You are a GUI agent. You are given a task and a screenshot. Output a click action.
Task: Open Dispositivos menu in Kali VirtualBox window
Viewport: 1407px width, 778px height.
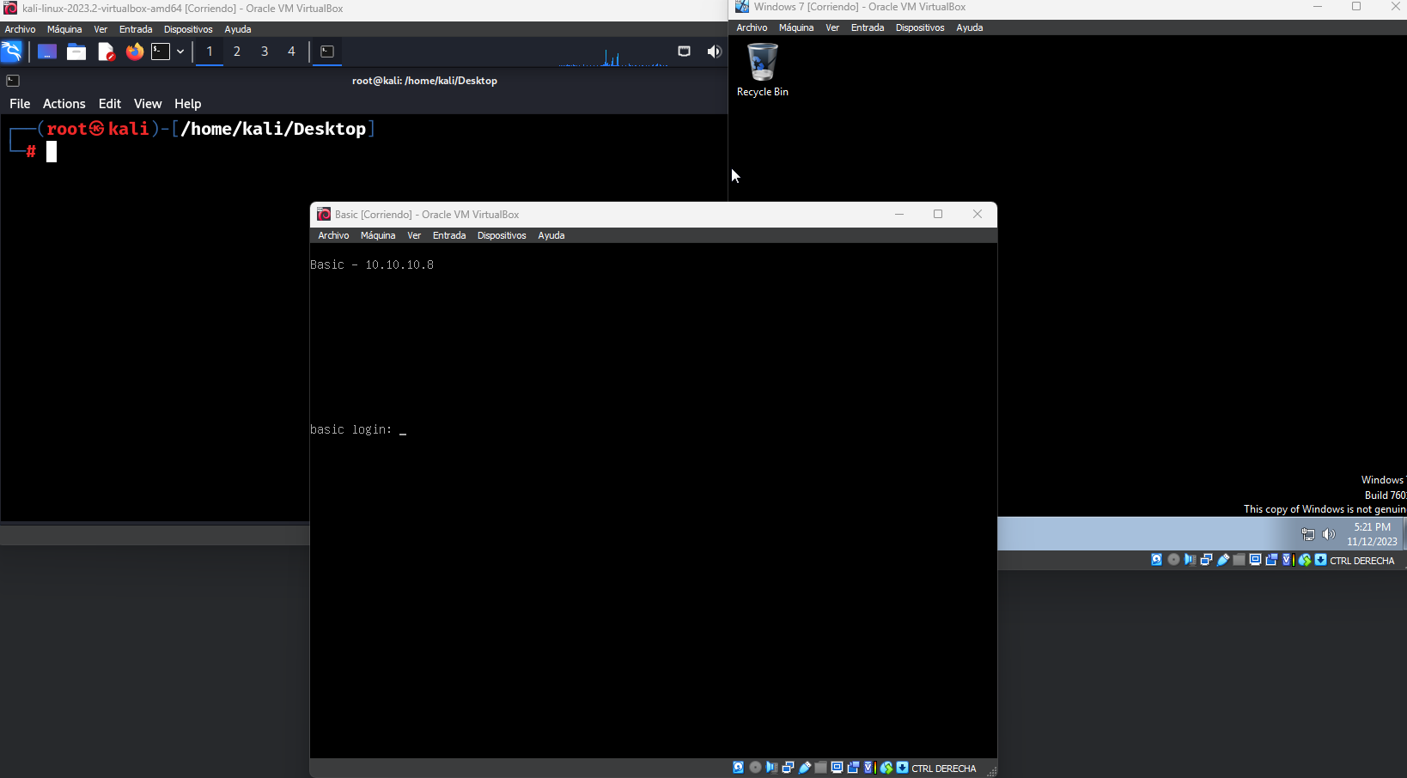coord(188,29)
